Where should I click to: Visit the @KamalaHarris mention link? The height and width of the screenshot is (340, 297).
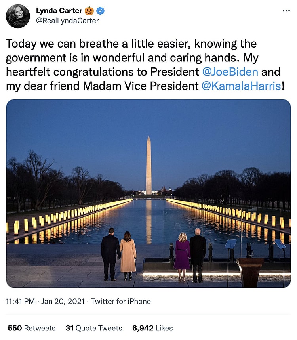coord(241,86)
